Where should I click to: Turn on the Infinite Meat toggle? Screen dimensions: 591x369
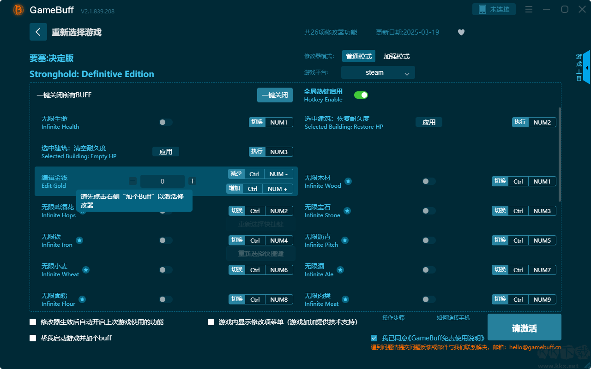point(429,299)
